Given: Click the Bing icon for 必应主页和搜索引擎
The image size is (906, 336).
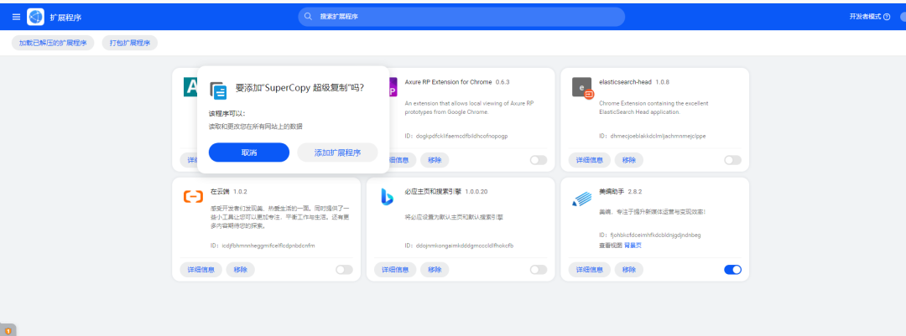Looking at the screenshot, I should pyautogui.click(x=387, y=197).
